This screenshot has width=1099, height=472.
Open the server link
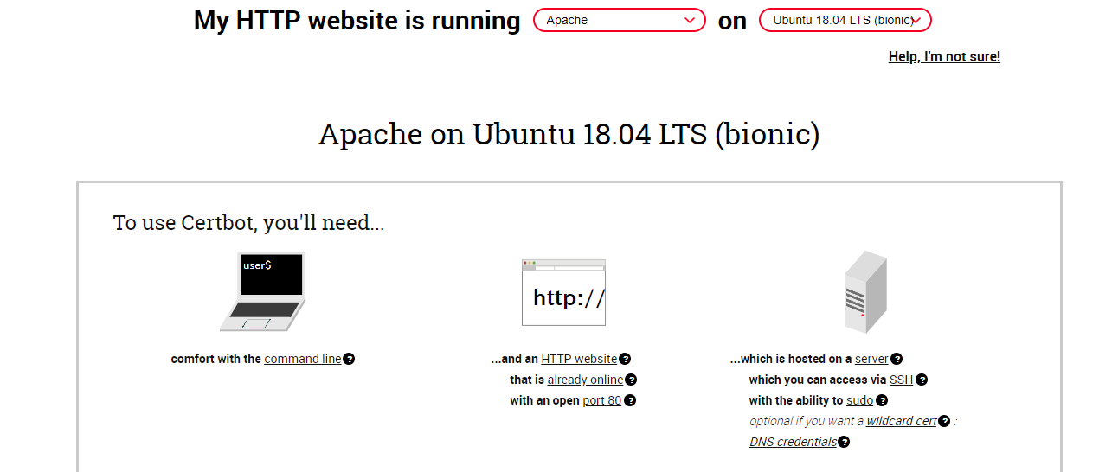[871, 359]
